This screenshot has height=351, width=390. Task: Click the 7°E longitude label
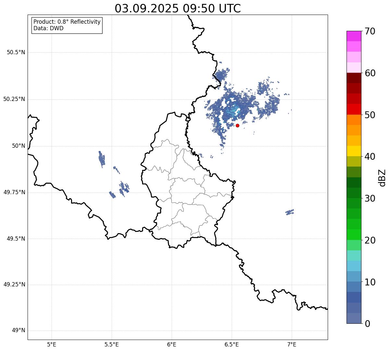pos(292,344)
